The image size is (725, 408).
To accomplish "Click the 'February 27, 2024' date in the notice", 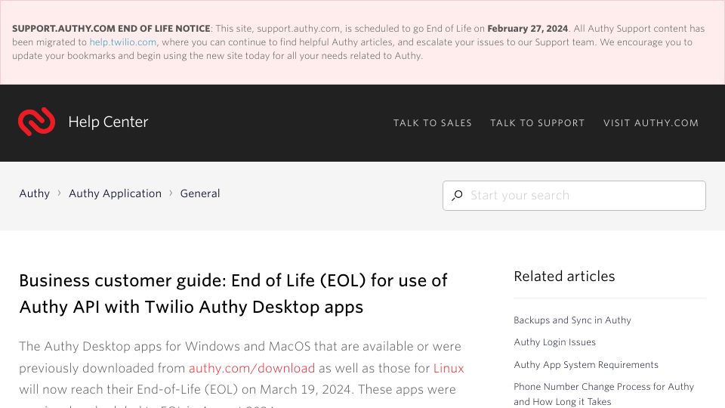I will point(528,29).
